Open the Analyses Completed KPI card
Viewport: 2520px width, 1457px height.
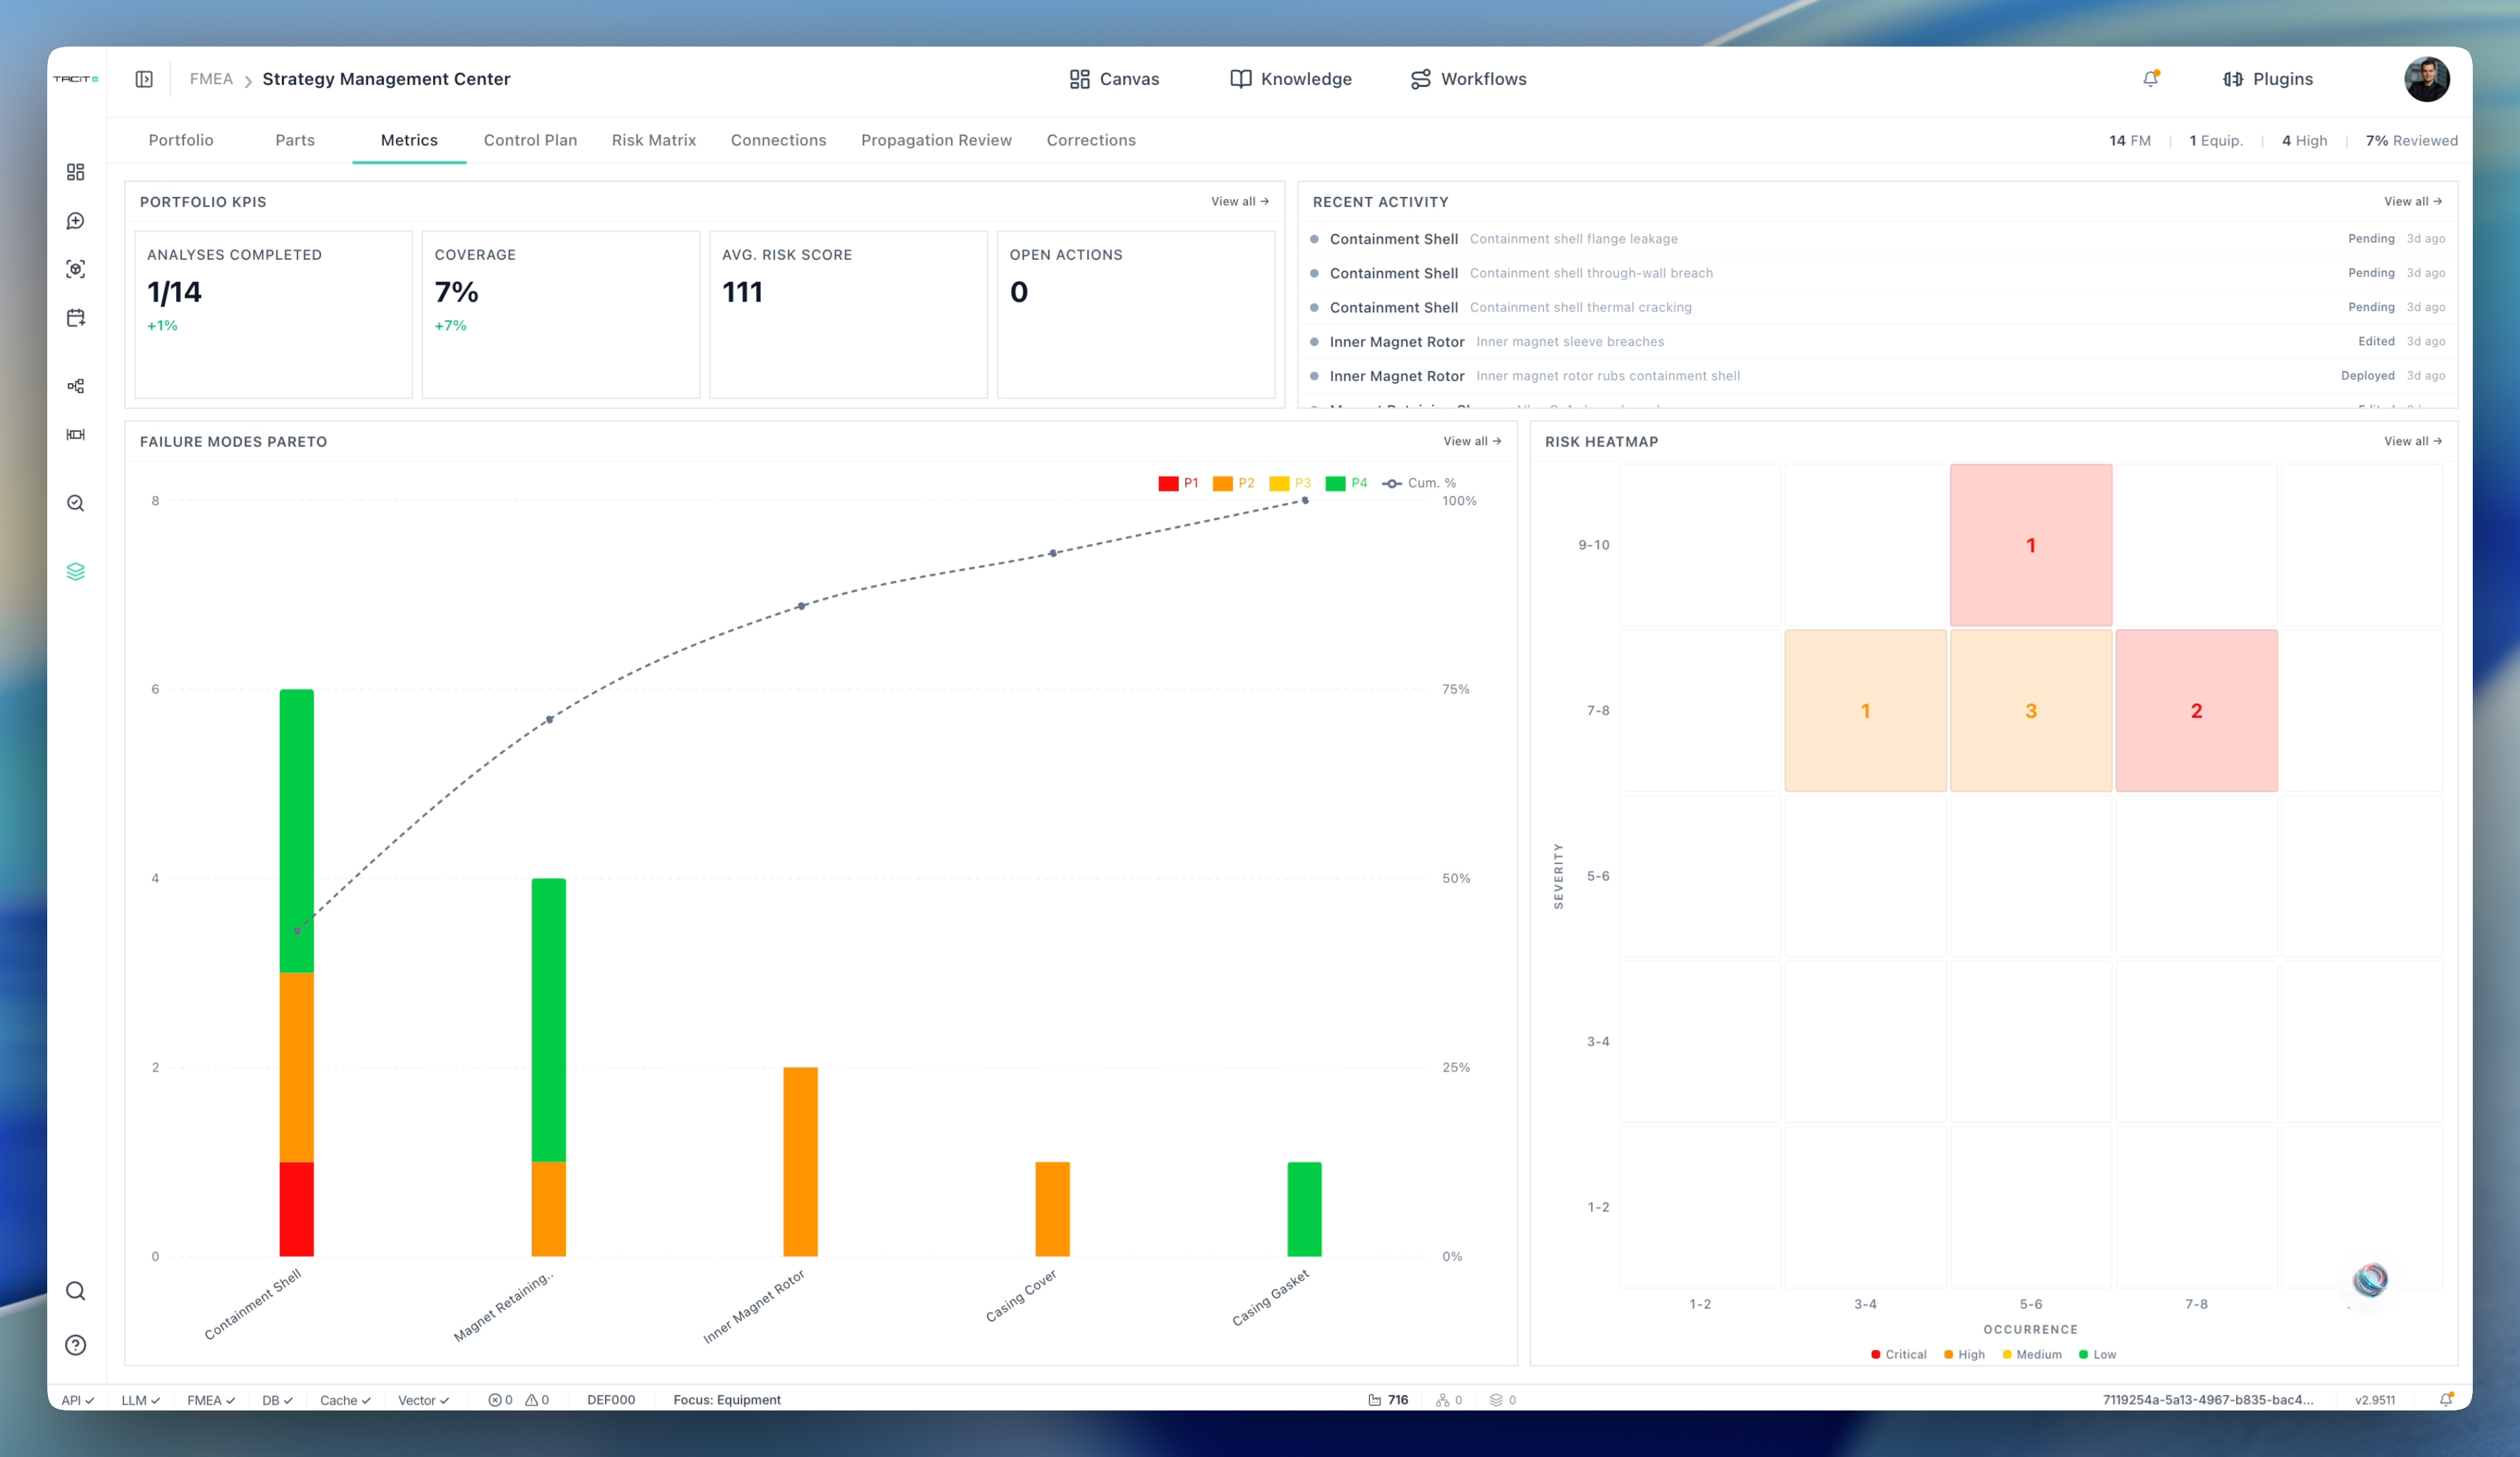(273, 314)
